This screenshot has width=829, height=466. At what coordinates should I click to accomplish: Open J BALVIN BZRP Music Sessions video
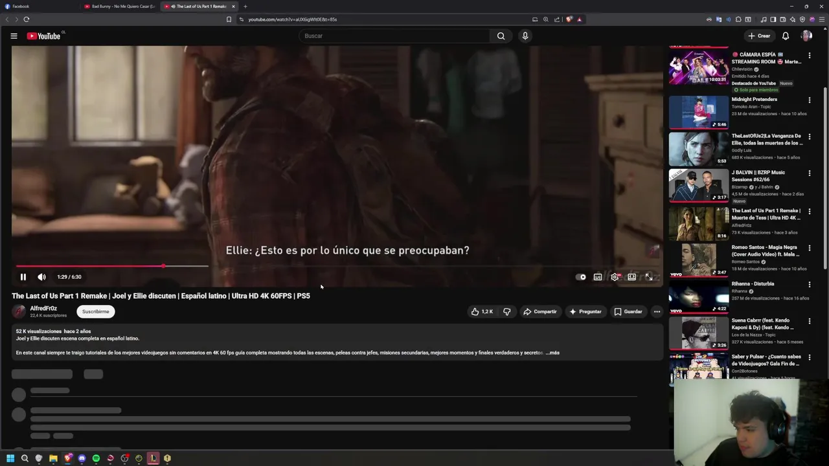[698, 186]
